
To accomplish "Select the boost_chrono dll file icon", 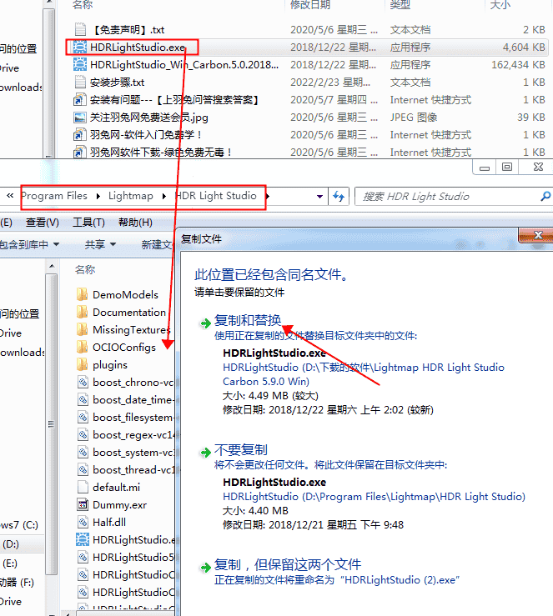I will pyautogui.click(x=83, y=382).
